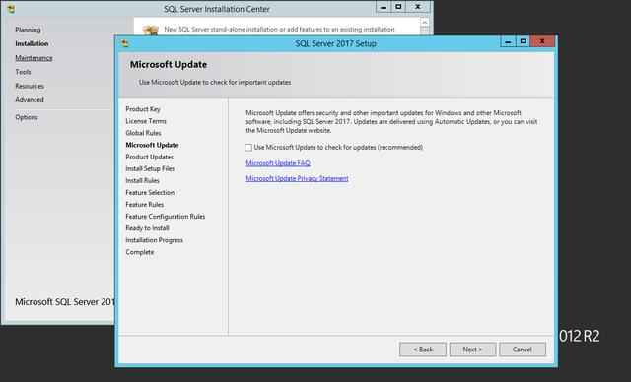Select Feature Selection step in sidebar

click(150, 192)
